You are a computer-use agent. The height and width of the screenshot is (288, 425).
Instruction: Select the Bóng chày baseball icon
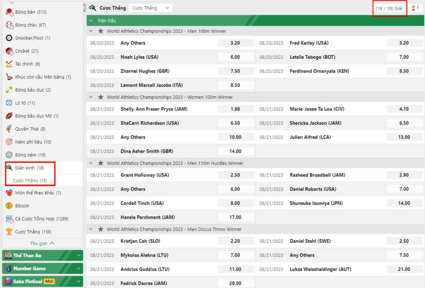tap(9, 25)
